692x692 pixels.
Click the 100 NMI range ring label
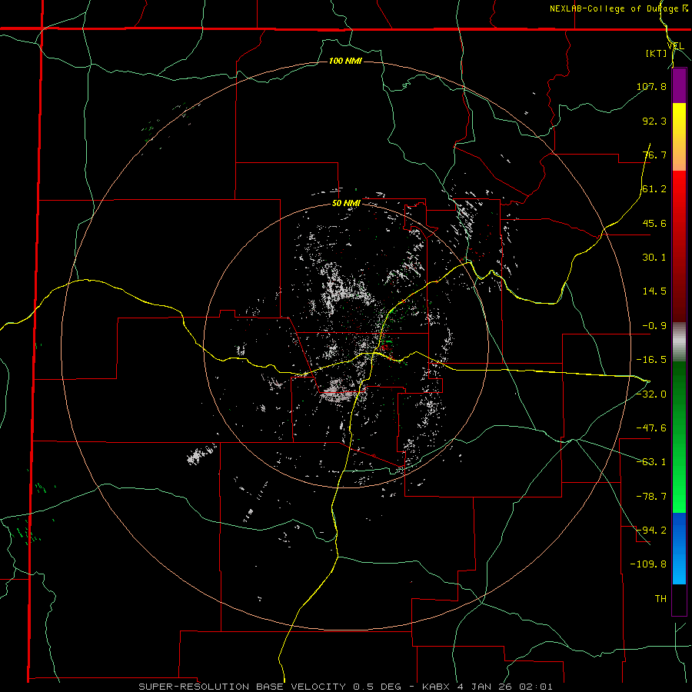coord(345,61)
